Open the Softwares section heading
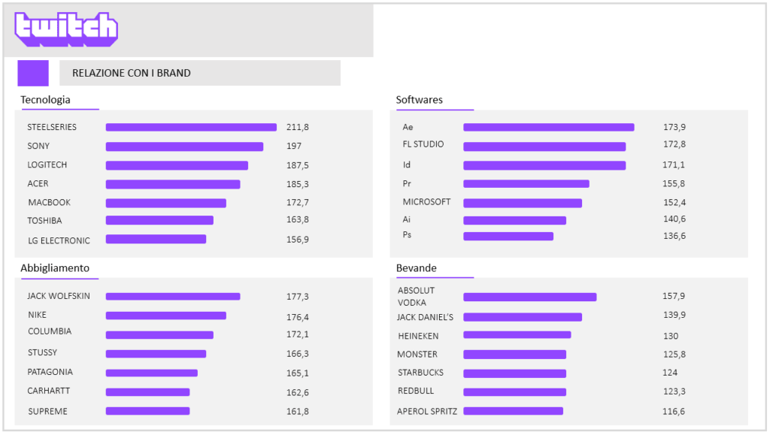Image resolution: width=770 pixels, height=435 pixels. click(420, 100)
